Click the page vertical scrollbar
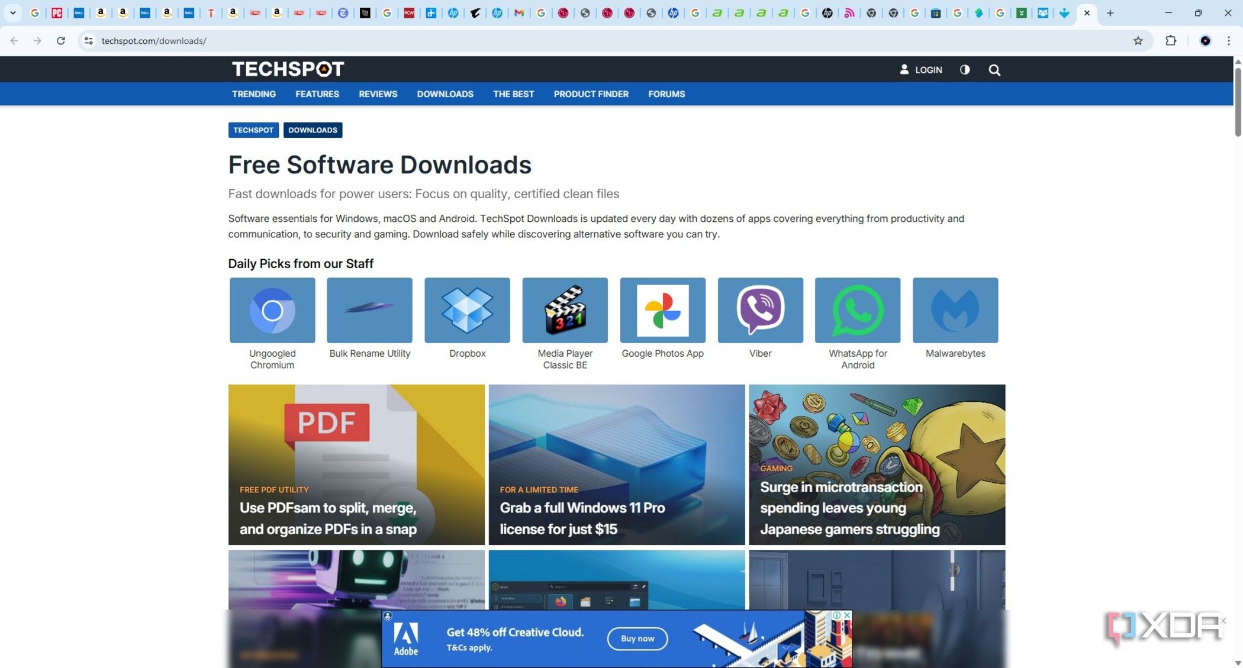The width and height of the screenshot is (1243, 668). (1238, 102)
